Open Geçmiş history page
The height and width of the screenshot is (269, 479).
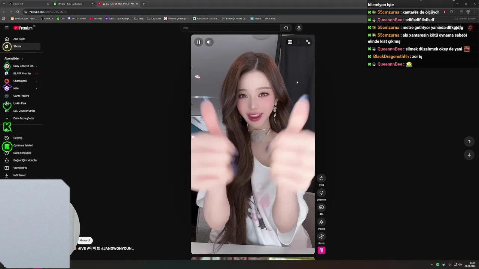tap(21, 138)
